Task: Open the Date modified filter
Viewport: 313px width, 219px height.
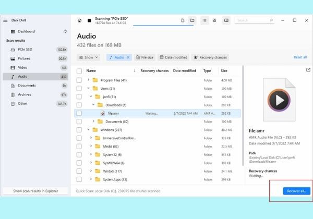Action: click(174, 57)
